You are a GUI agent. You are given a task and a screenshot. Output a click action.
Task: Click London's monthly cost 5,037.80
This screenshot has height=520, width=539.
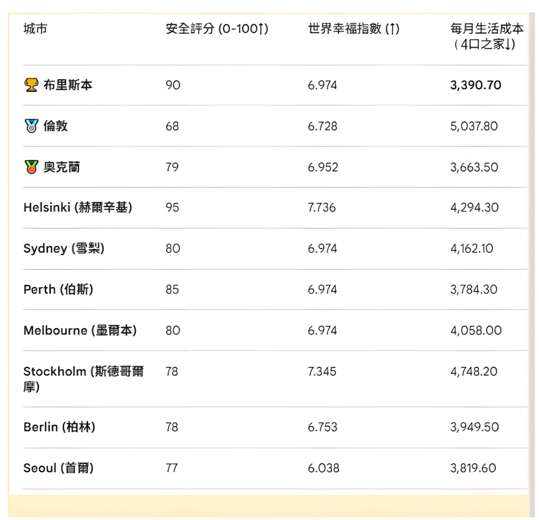[x=474, y=126]
